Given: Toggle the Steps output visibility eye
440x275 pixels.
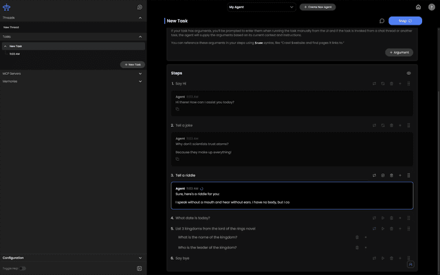Looking at the screenshot, I should pos(408,73).
